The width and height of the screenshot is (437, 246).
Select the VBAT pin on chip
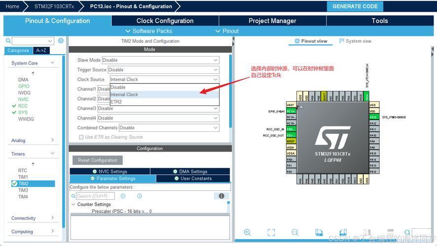click(291, 105)
